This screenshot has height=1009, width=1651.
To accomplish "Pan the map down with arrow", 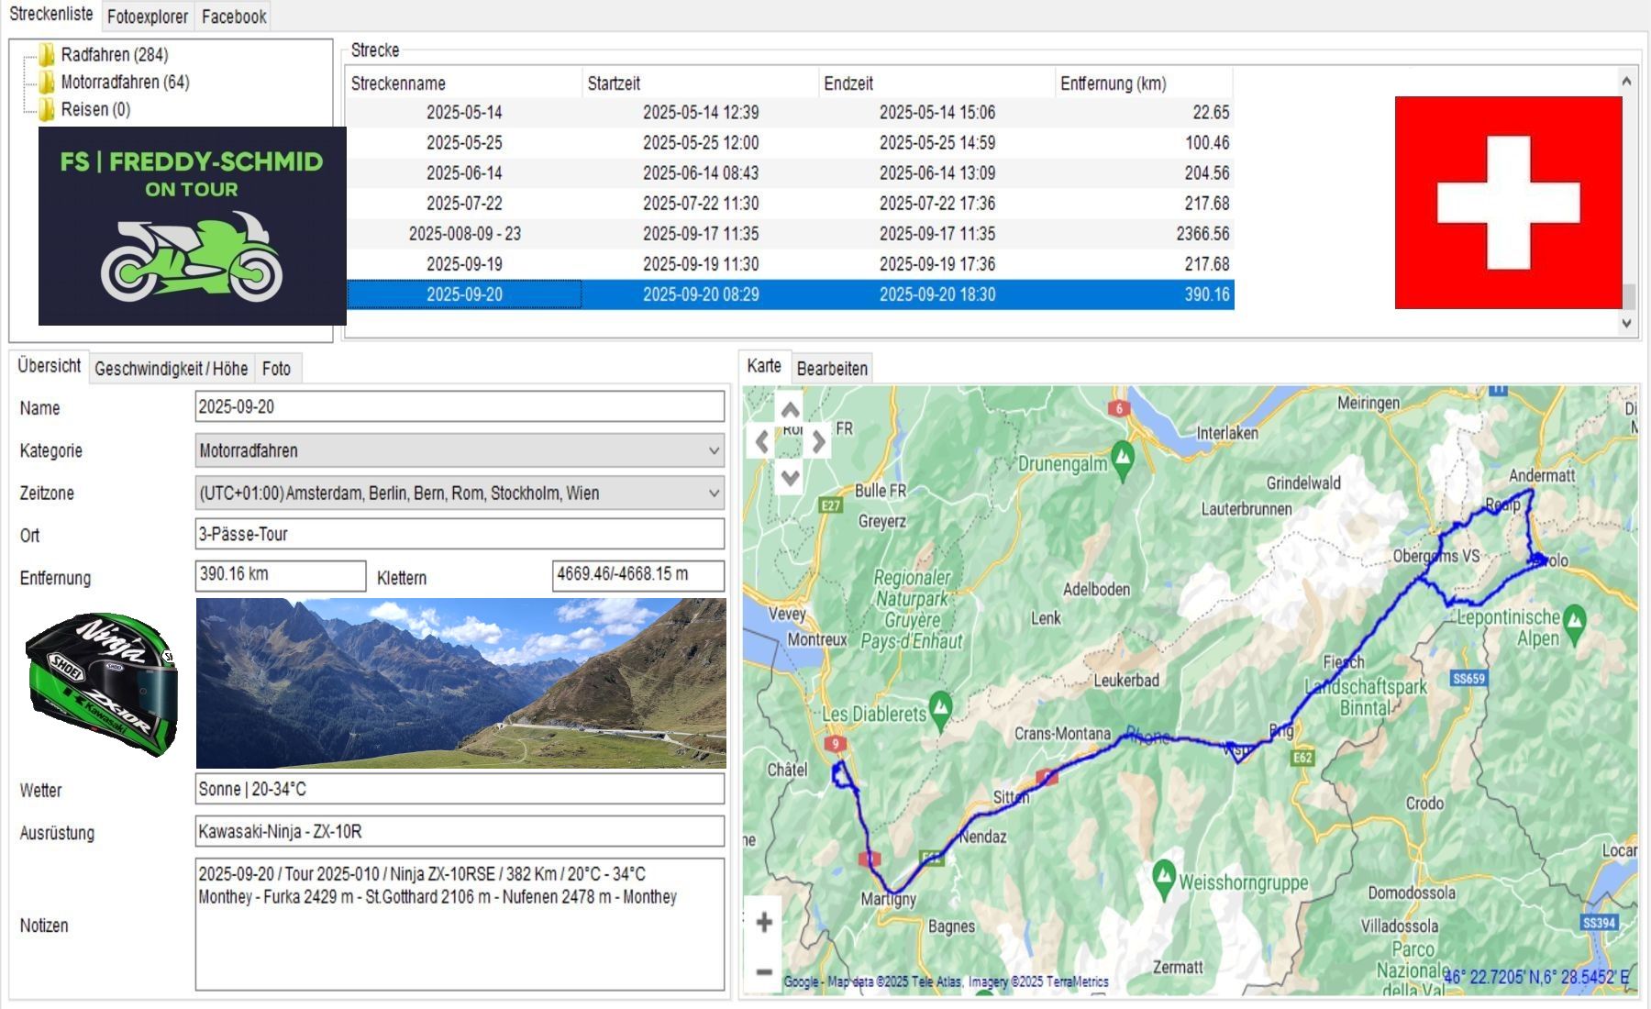I will pos(790,476).
